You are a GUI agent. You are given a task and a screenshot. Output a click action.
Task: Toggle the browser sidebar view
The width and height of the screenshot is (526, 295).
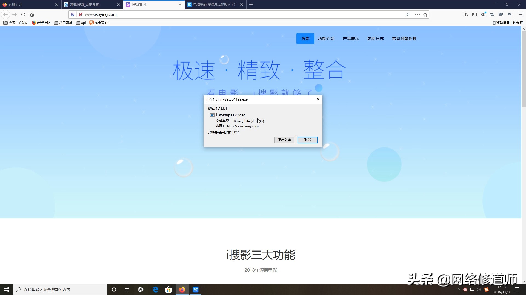pos(474,14)
